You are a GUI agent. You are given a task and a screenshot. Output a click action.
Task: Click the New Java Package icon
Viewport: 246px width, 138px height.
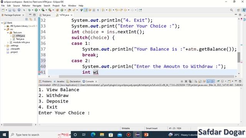[57, 10]
